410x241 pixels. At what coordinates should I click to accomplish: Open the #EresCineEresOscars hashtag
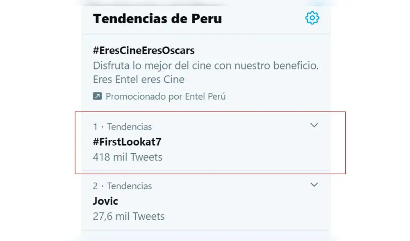click(143, 50)
